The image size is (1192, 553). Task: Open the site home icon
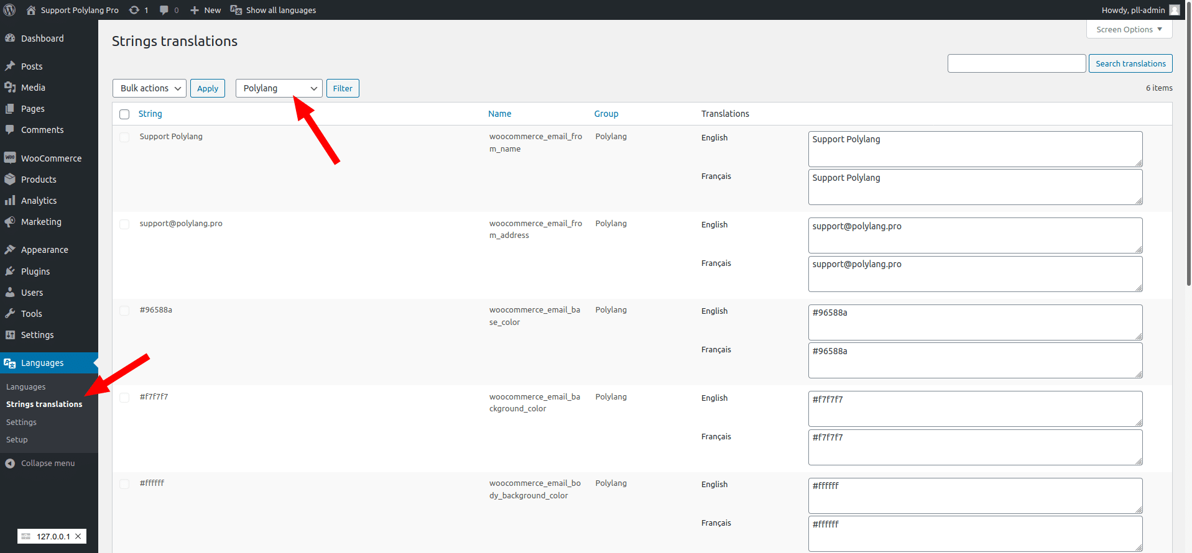pyautogui.click(x=31, y=10)
